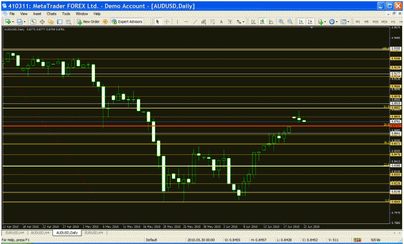Image resolution: width=404 pixels, height=244 pixels.
Task: Select the M30 timeframe button
Action: pyautogui.click(x=384, y=22)
